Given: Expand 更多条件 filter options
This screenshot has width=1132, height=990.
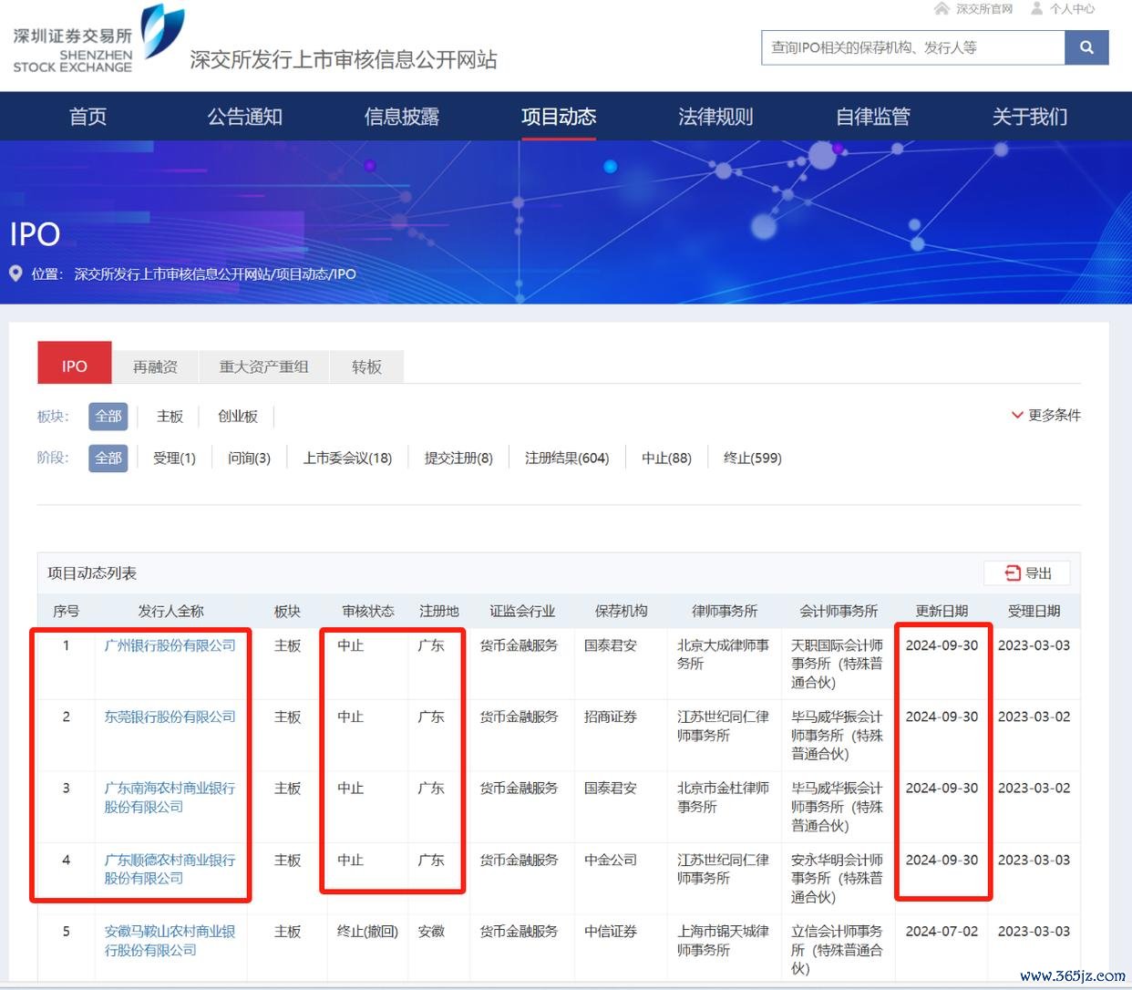Looking at the screenshot, I should click(1045, 415).
